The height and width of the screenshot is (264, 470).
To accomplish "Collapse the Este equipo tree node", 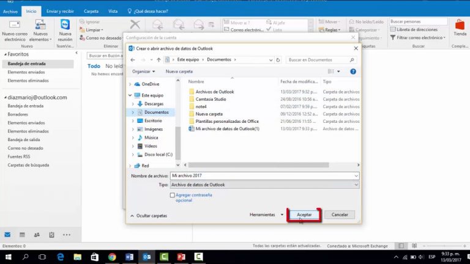I will [x=130, y=95].
